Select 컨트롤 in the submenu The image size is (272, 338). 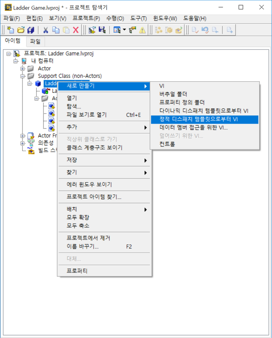(x=205, y=144)
